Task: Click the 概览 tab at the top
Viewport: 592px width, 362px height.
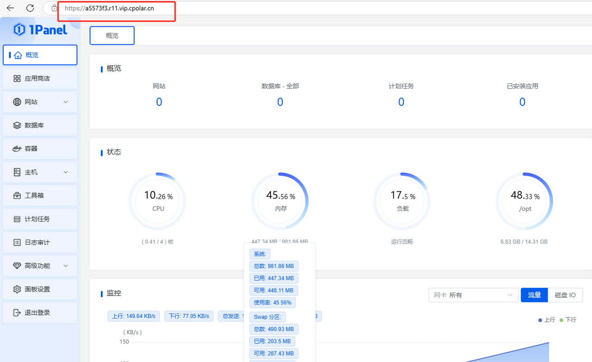Action: pyautogui.click(x=112, y=36)
